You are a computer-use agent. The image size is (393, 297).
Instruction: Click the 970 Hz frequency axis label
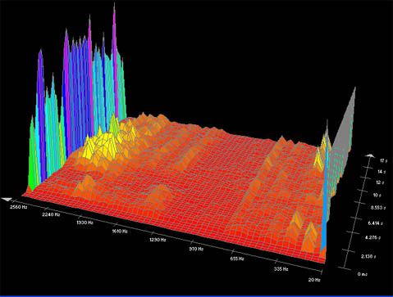tap(196, 249)
